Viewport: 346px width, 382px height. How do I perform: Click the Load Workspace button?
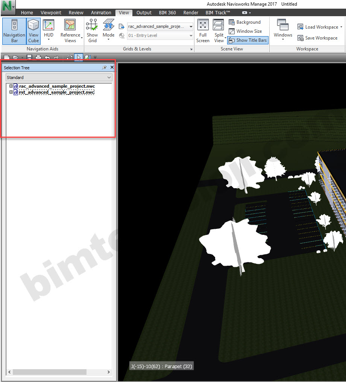tap(320, 27)
